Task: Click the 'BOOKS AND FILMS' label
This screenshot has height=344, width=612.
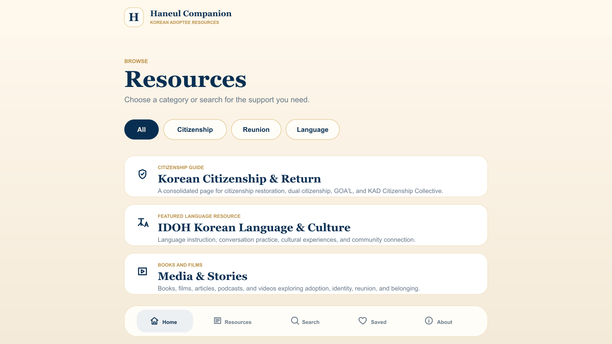Action: (180, 265)
